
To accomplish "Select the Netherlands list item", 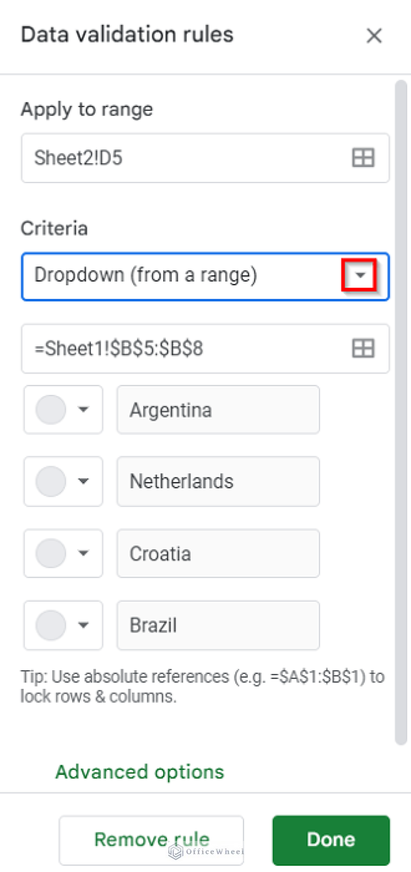I will click(217, 481).
